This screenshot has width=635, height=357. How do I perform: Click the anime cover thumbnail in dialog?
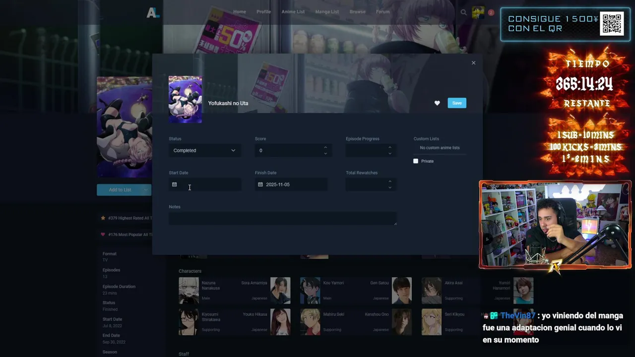[x=185, y=99]
